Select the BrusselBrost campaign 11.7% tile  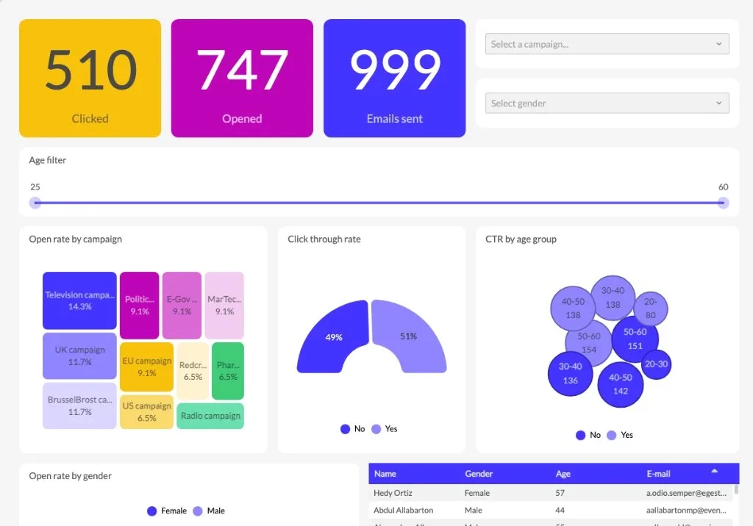(x=79, y=406)
